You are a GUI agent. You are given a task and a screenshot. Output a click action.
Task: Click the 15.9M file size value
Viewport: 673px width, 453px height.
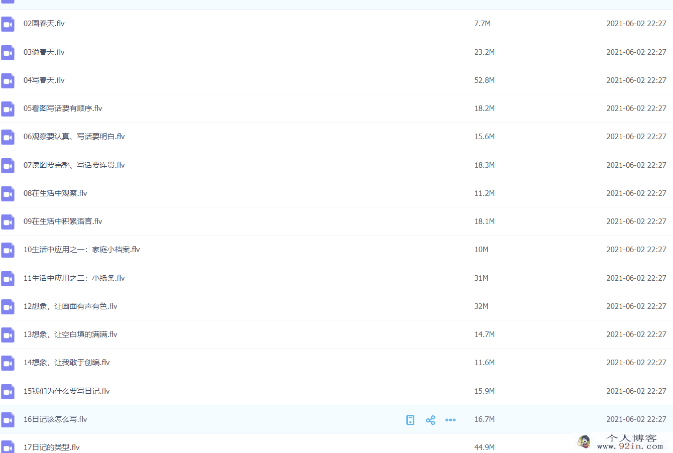point(485,391)
